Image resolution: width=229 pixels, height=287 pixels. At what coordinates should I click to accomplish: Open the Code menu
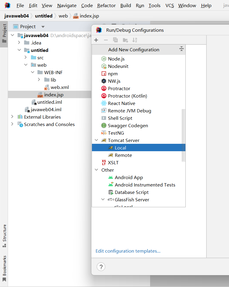point(87,6)
